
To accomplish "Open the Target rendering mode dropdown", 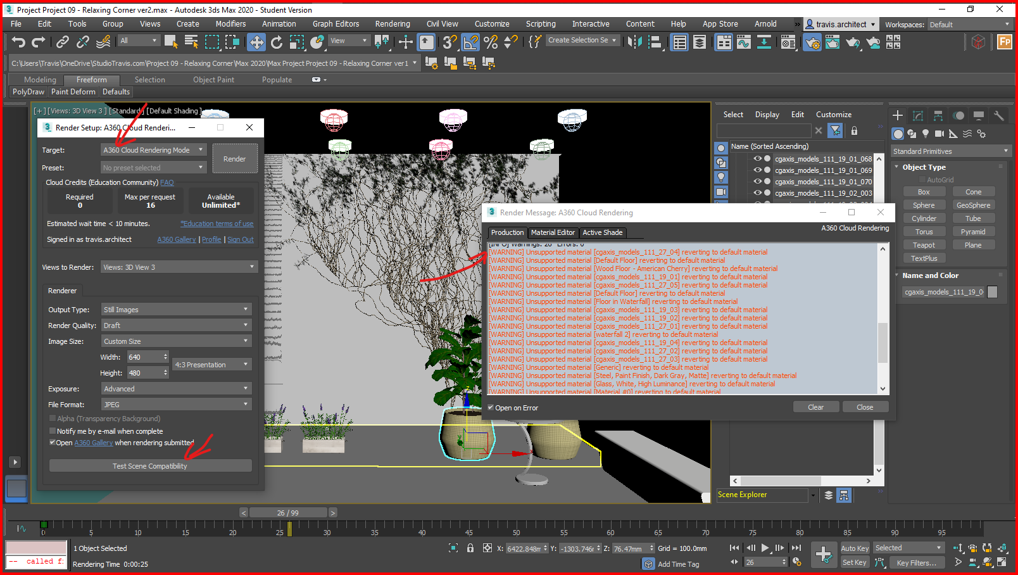I will tap(153, 149).
